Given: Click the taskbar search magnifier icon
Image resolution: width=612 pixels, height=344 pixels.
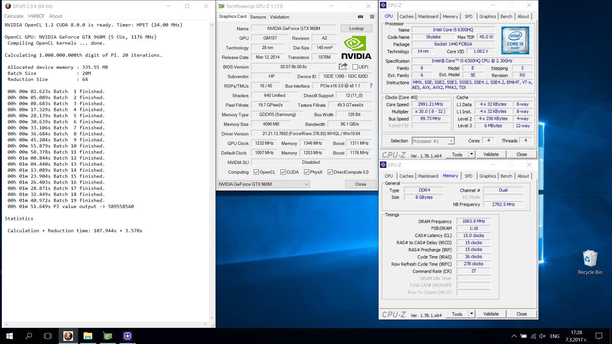Looking at the screenshot, I should point(29,336).
